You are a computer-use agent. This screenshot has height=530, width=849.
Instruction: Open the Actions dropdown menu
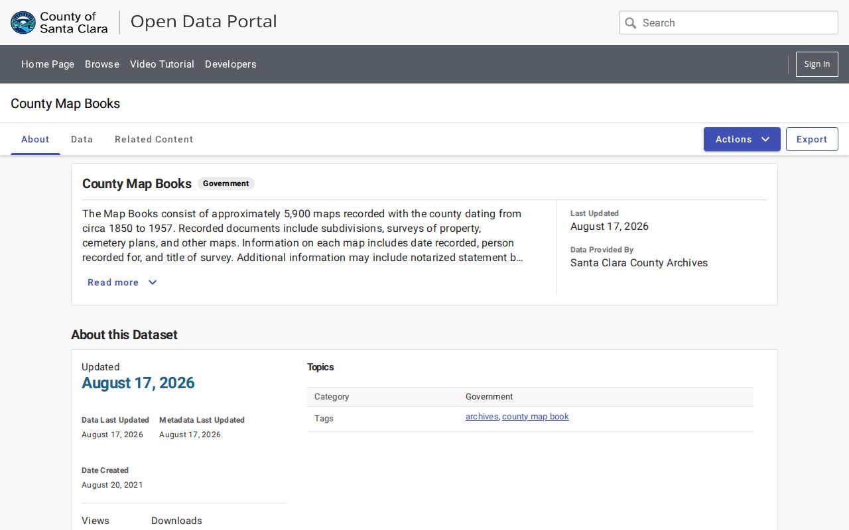coord(742,139)
